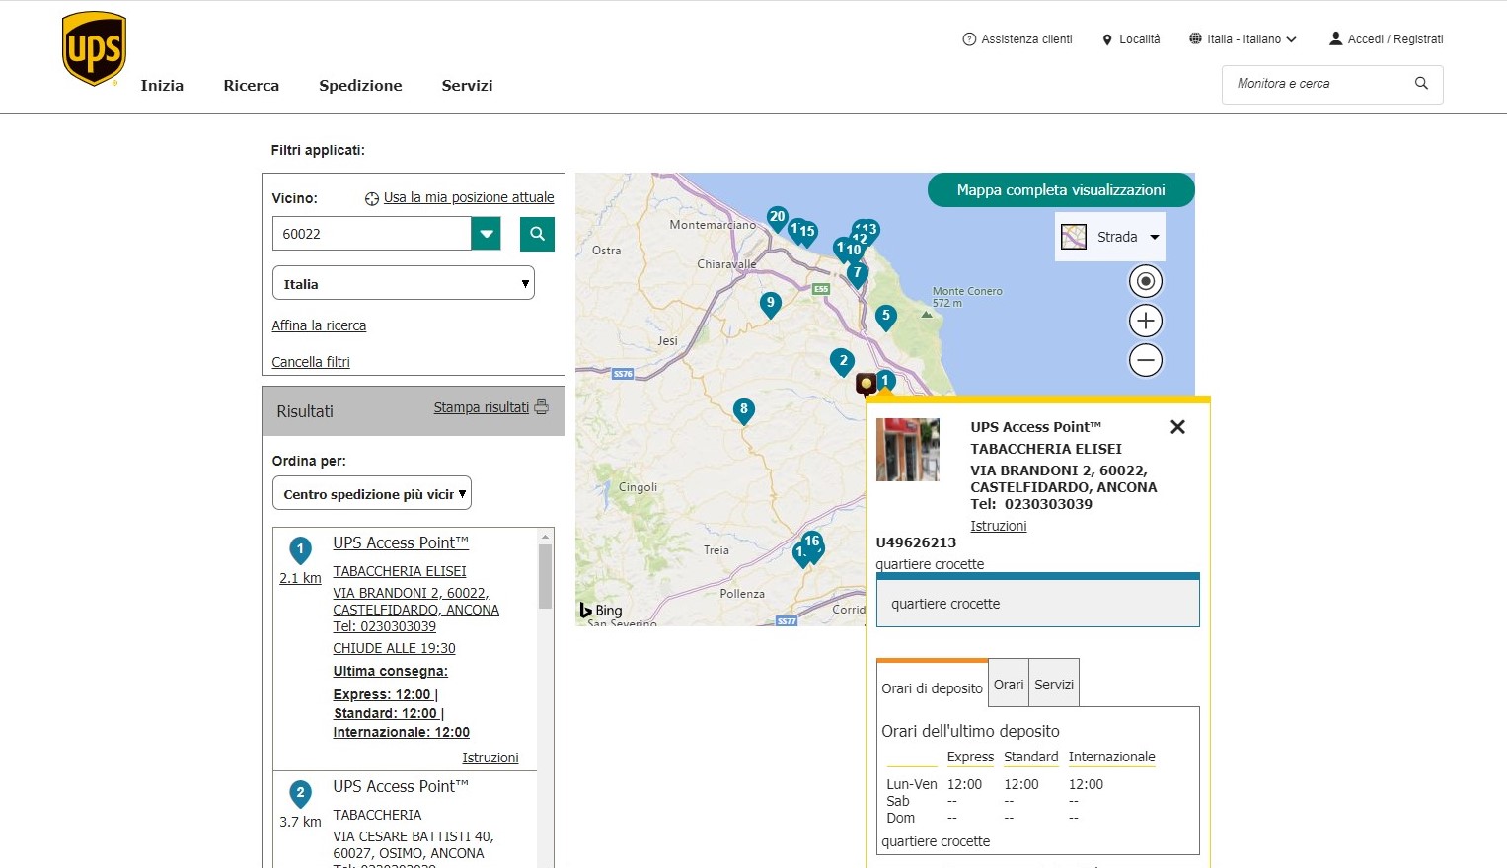Close the Access Point info popup

(x=1177, y=427)
